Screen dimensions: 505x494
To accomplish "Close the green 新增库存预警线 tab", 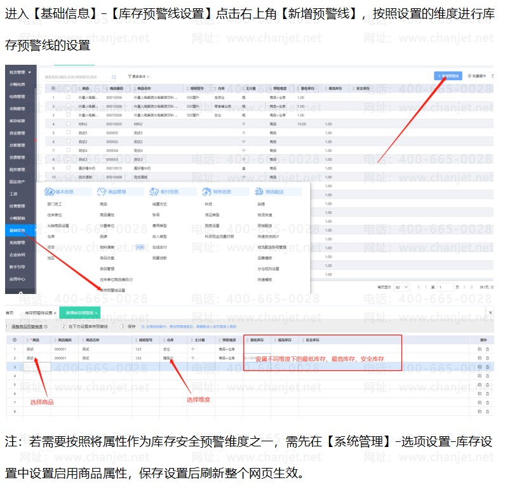I will 97,313.
